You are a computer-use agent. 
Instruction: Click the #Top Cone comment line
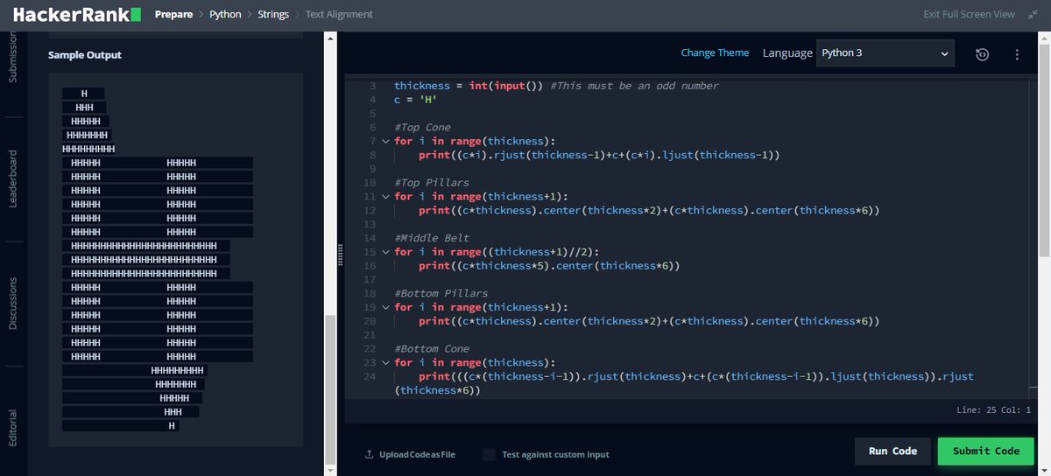pyautogui.click(x=422, y=127)
